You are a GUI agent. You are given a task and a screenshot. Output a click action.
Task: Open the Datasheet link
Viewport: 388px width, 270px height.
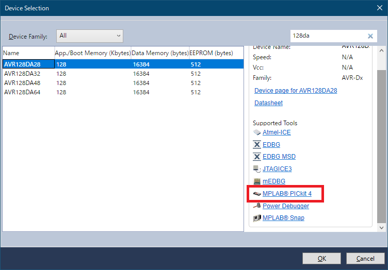268,103
